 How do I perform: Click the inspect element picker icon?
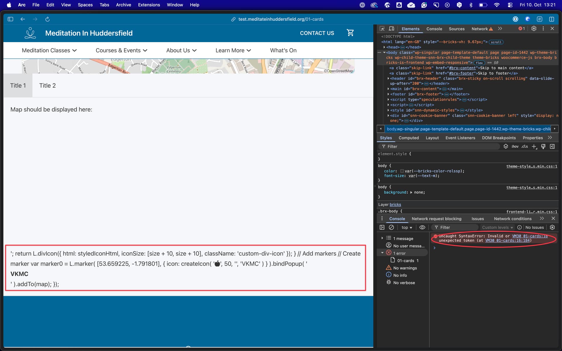382,29
